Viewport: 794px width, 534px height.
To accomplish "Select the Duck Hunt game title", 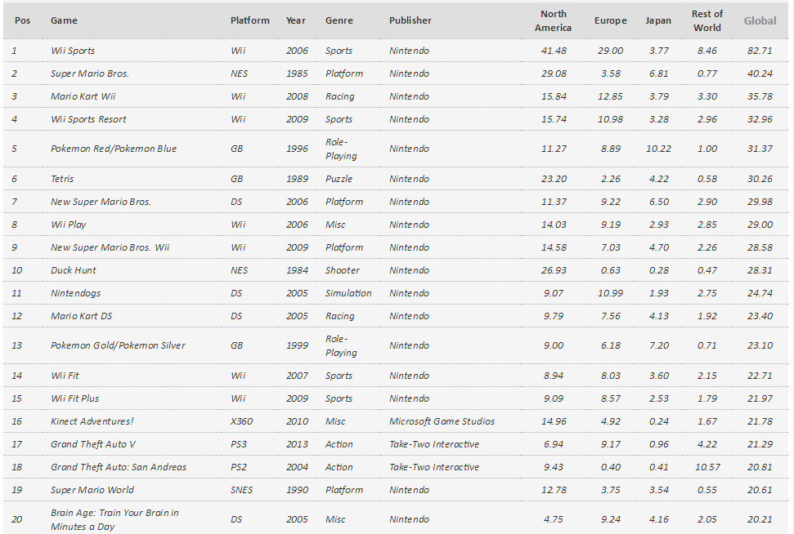I will tap(73, 270).
